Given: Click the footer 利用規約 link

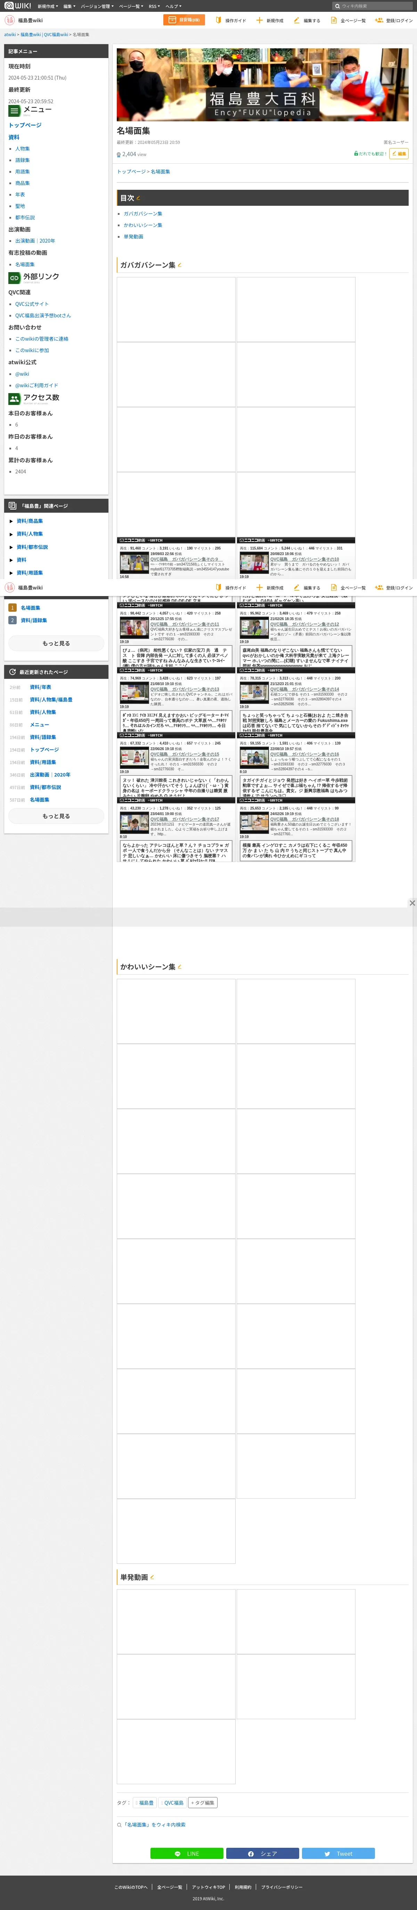Looking at the screenshot, I should [x=243, y=1887].
